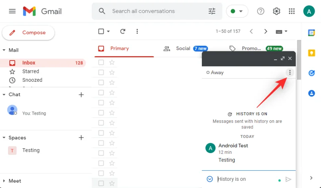Show search options filter icon

[212, 11]
